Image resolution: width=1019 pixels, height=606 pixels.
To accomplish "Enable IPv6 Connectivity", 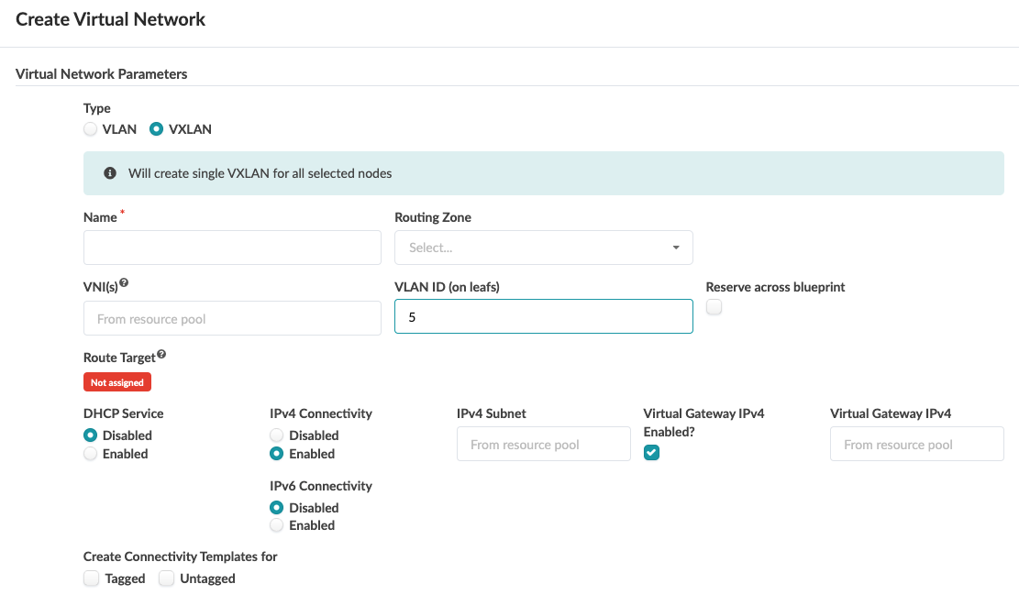I will (276, 525).
